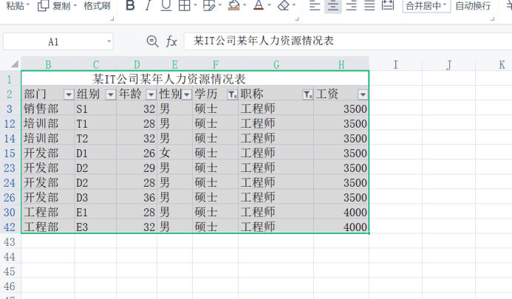Click 自动换行 wrap text button
The width and height of the screenshot is (512, 299).
(x=473, y=6)
